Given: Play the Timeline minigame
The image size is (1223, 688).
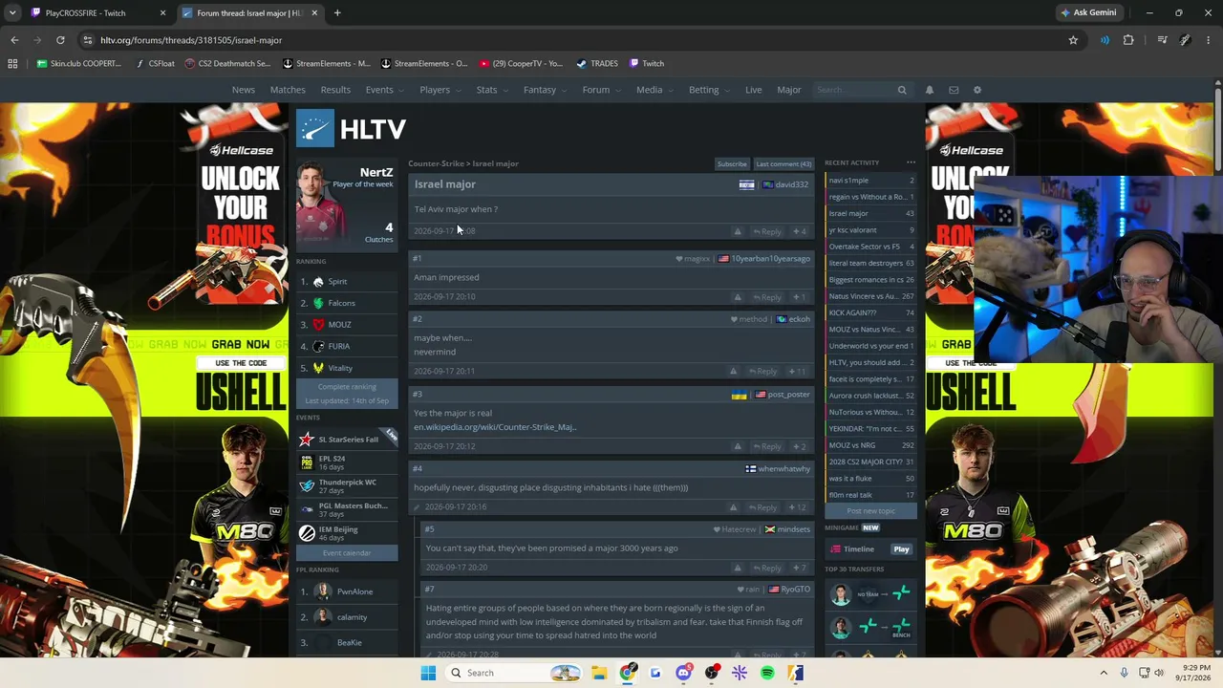Looking at the screenshot, I should pyautogui.click(x=901, y=549).
